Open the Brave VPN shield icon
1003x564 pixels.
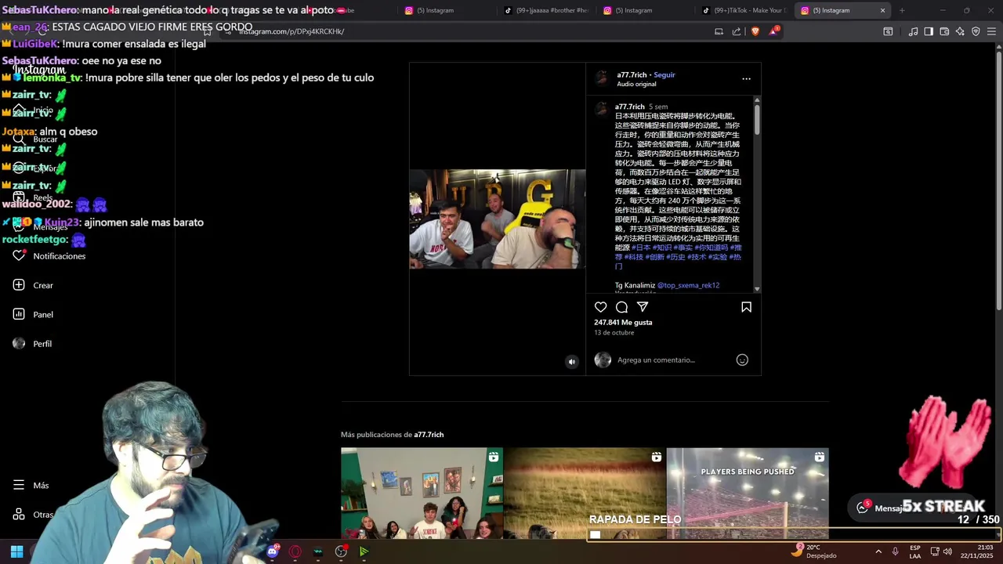pyautogui.click(x=976, y=31)
